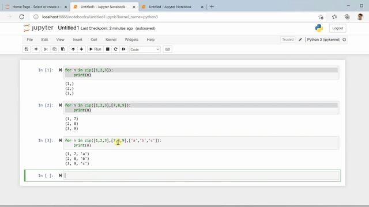Click output line (1, 7, 'a')

pos(77,154)
